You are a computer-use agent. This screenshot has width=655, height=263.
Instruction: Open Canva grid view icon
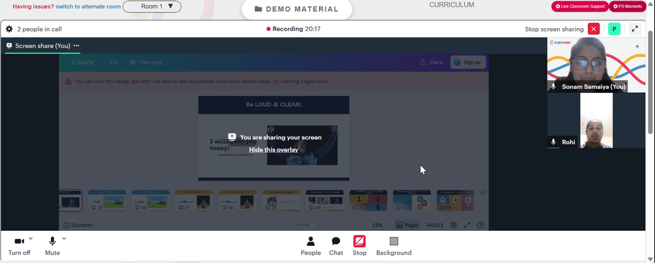pos(454,225)
